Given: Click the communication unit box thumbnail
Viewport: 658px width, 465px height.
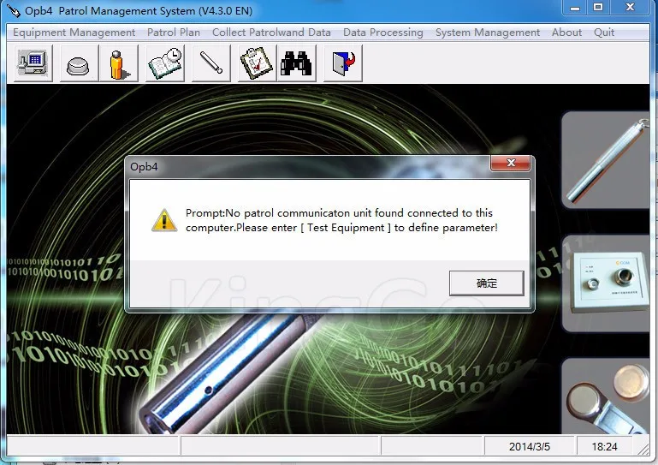Looking at the screenshot, I should (x=606, y=283).
